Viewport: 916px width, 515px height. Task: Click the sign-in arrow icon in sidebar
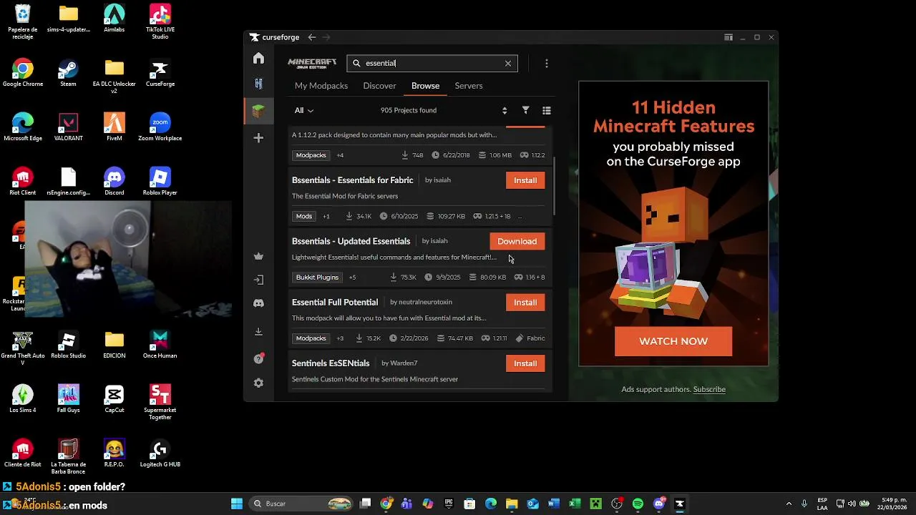[258, 280]
